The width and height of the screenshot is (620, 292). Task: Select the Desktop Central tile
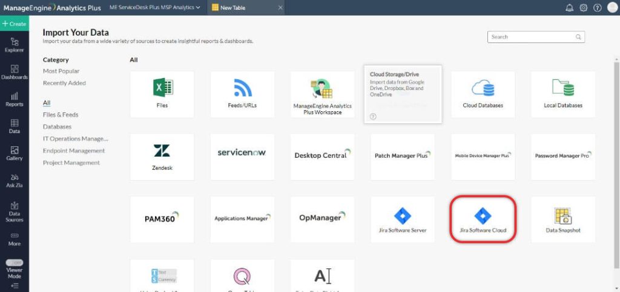(322, 157)
